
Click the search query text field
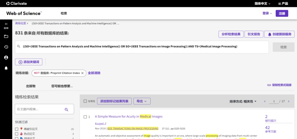[142, 47]
